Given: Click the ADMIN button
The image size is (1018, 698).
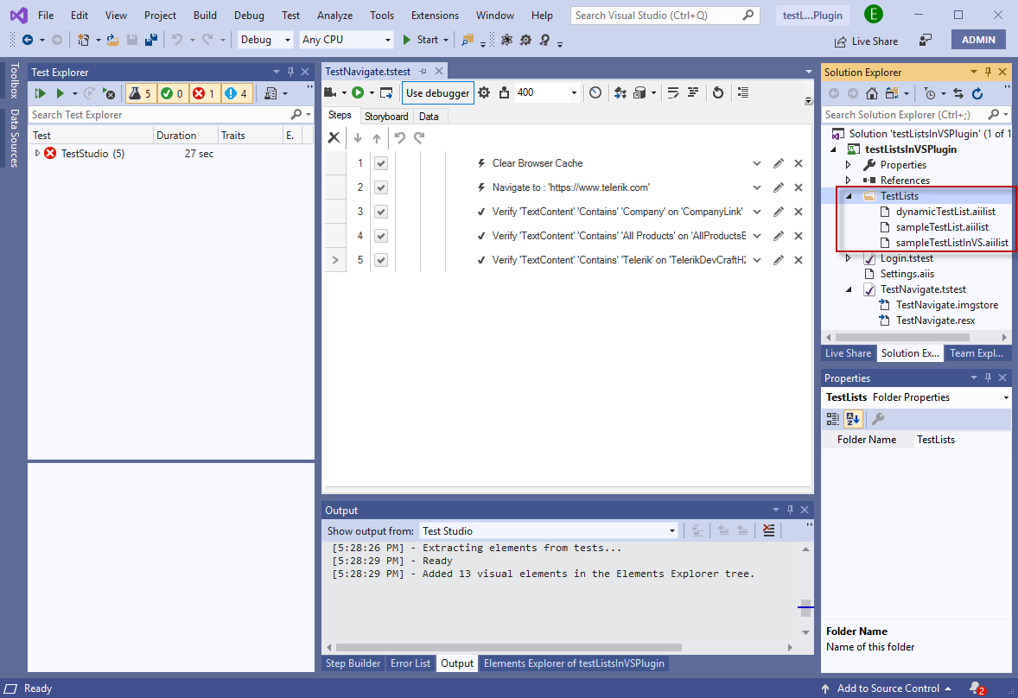Looking at the screenshot, I should tap(978, 41).
